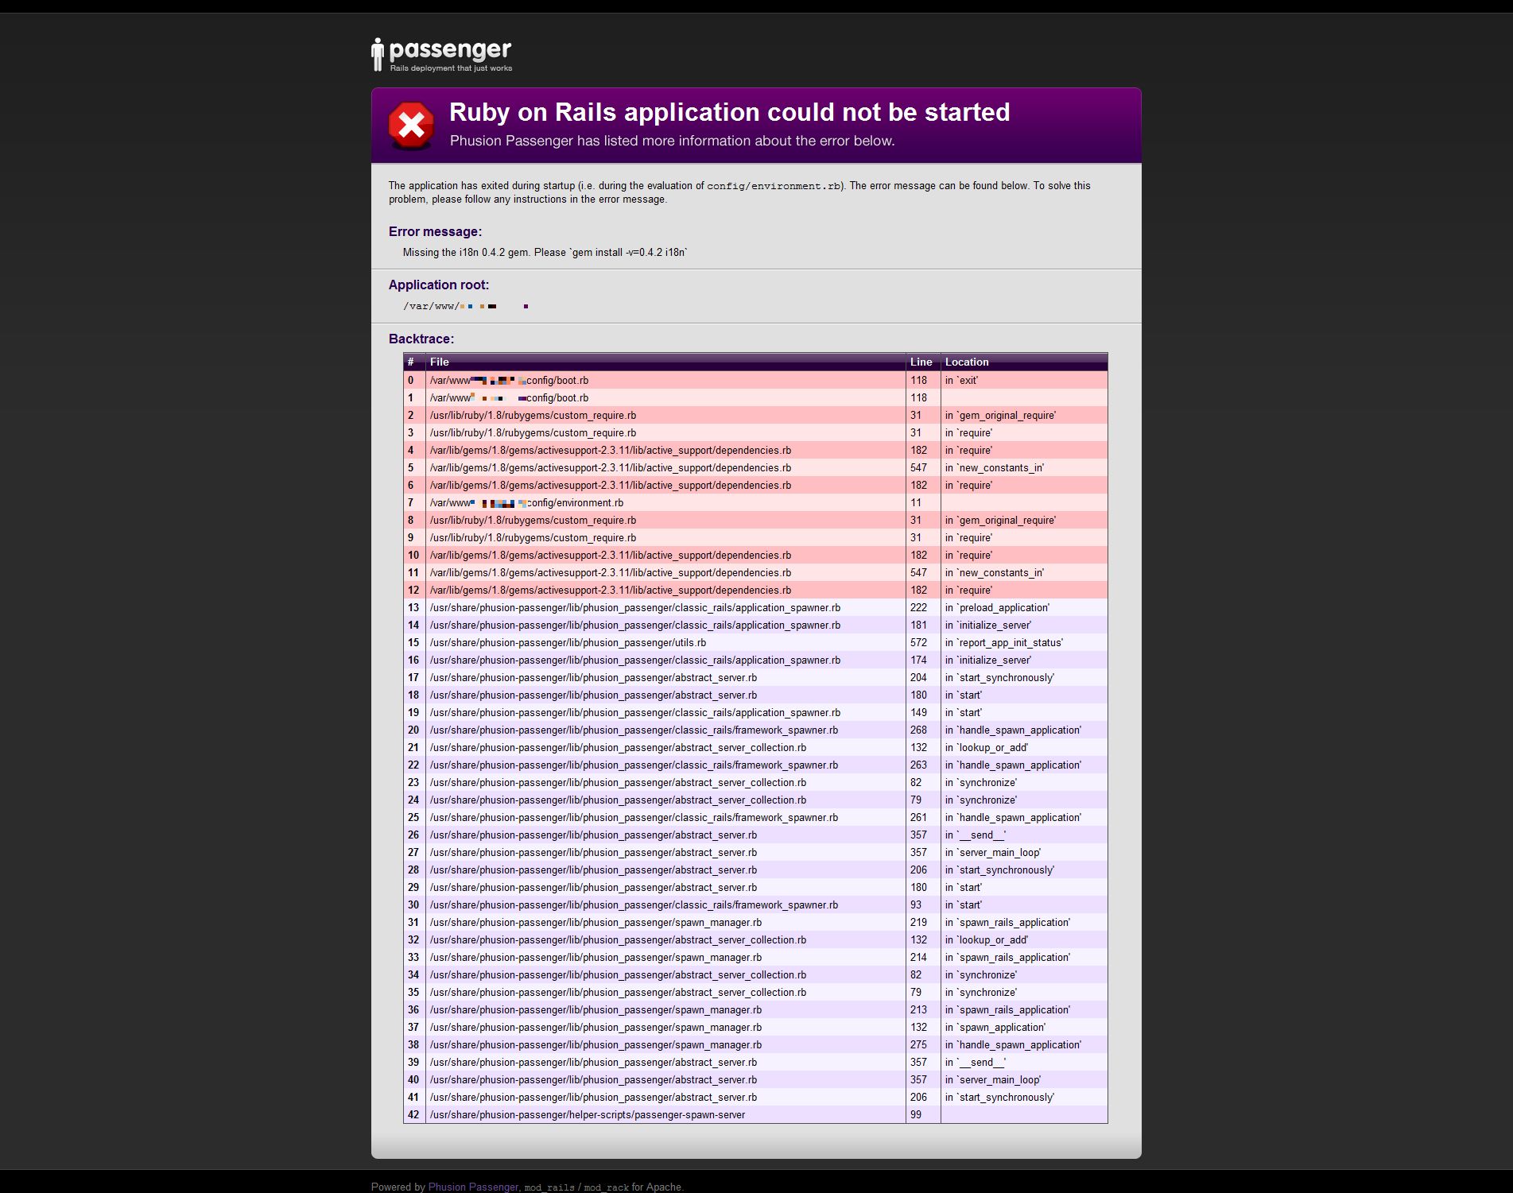Click the 'Backtrace:' heading
The width and height of the screenshot is (1513, 1193).
tap(421, 339)
